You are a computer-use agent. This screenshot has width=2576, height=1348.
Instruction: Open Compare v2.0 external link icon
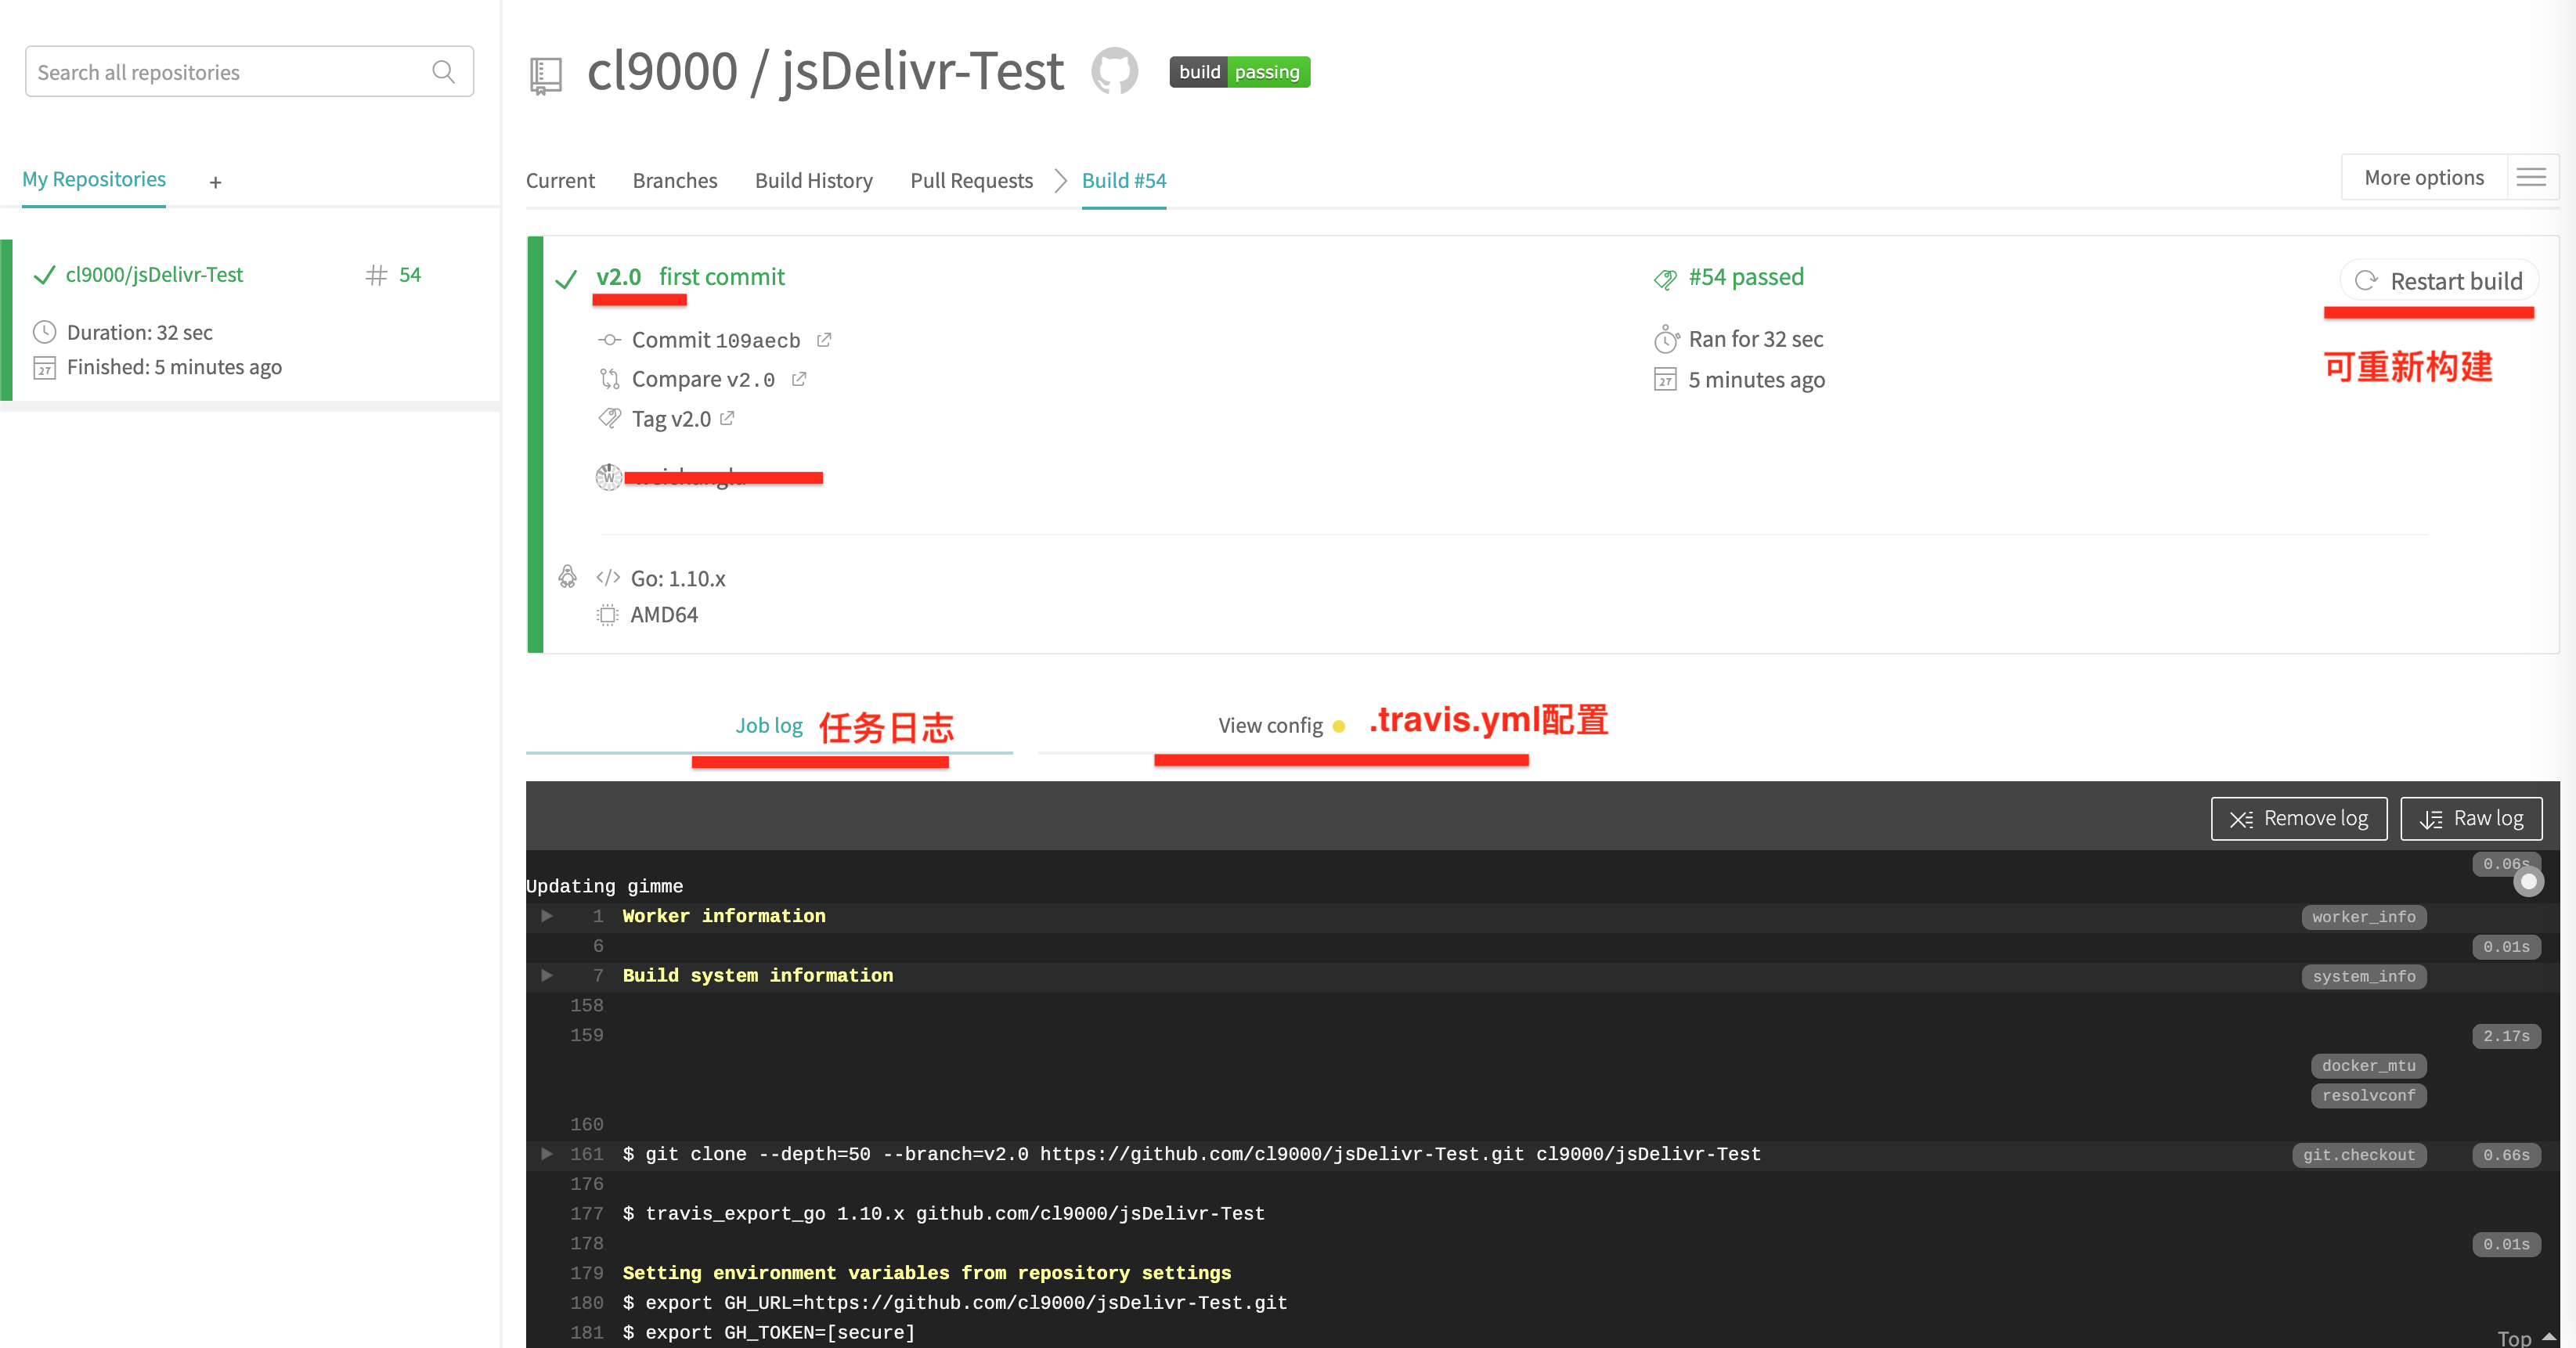(799, 379)
